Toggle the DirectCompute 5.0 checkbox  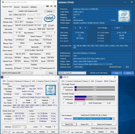tap(40, 68)
